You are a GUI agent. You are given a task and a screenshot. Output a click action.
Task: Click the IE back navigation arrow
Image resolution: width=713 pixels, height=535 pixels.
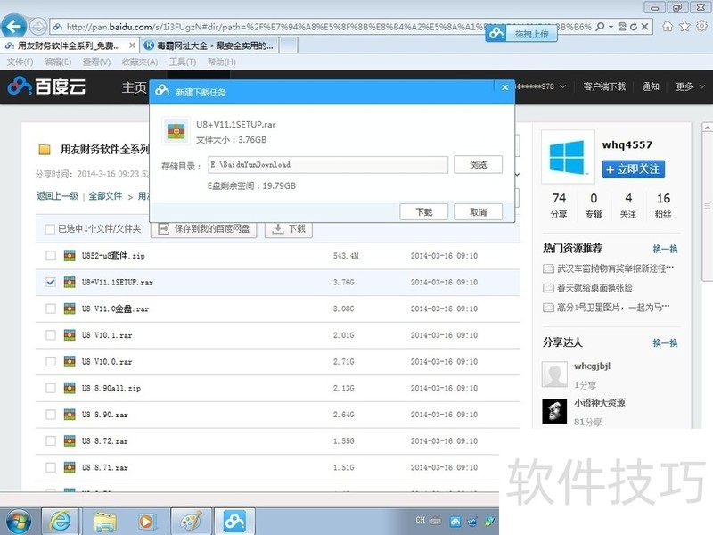(x=15, y=26)
